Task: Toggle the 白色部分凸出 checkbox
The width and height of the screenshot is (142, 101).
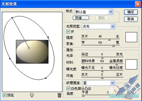Action: click(68, 89)
